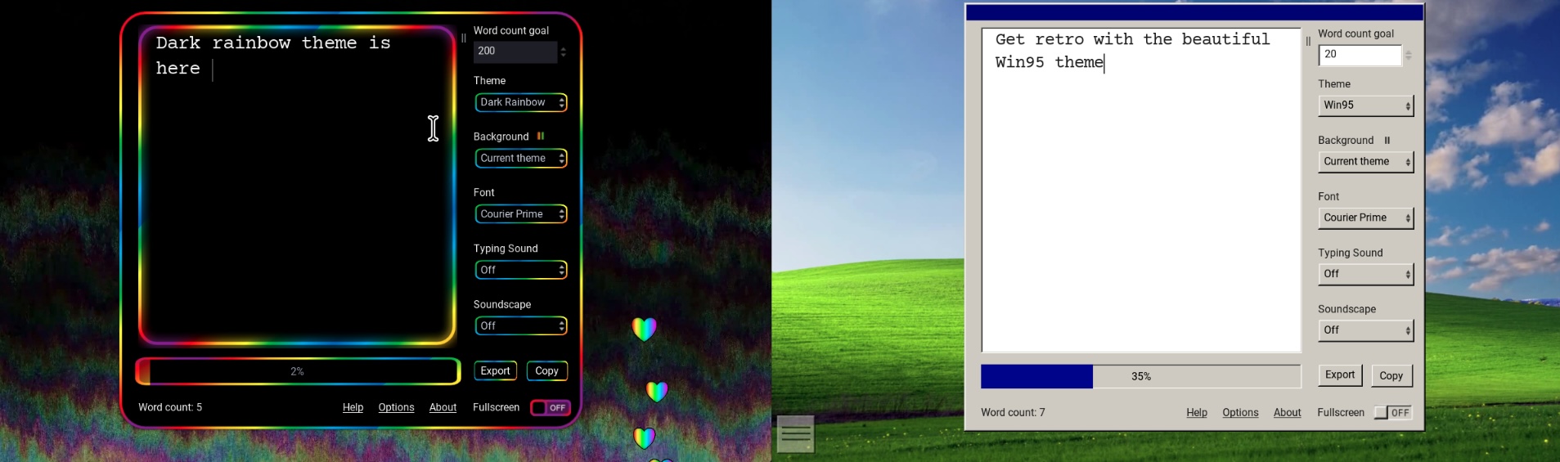Pause the background animation in Dark Rainbow window
Screen dimensions: 1560x462
541,137
